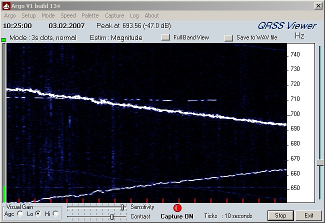Toggle Save to WAV file option
The width and height of the screenshot is (325, 223).
click(229, 37)
